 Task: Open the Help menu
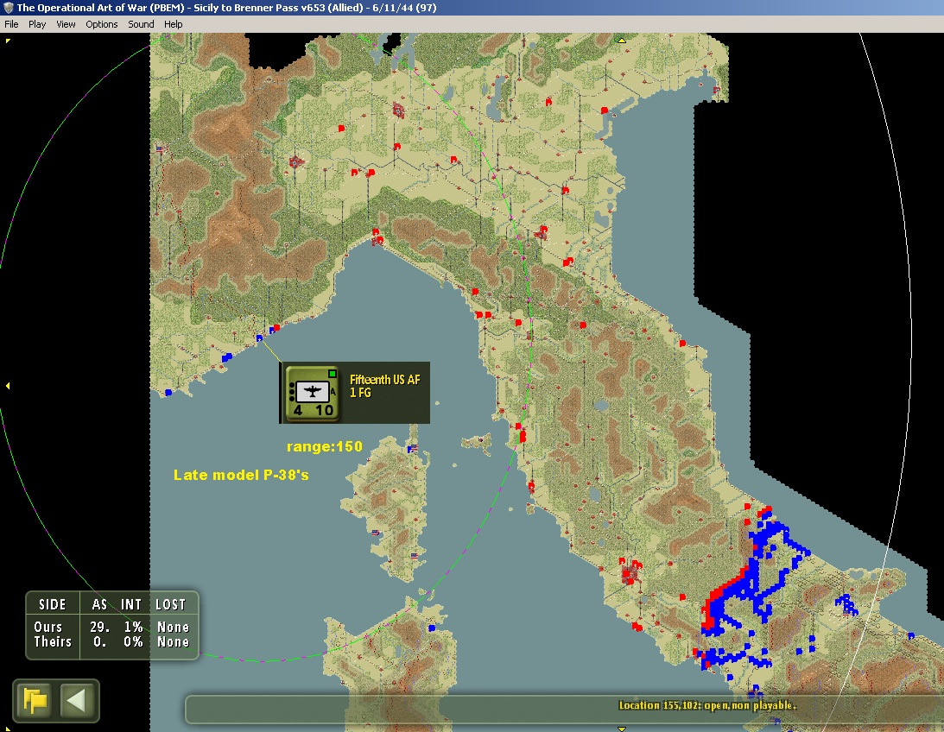click(x=174, y=24)
